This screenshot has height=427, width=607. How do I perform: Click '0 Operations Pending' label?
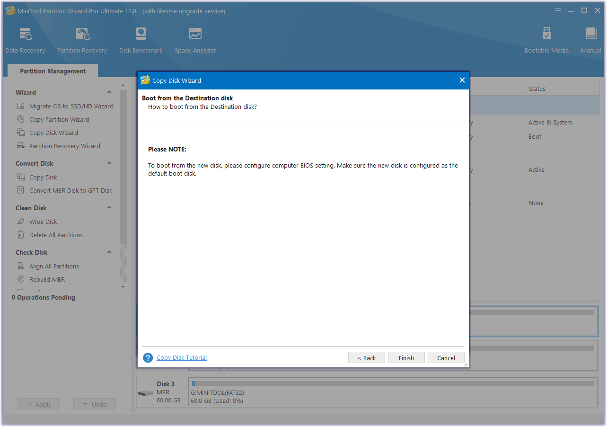tap(44, 297)
